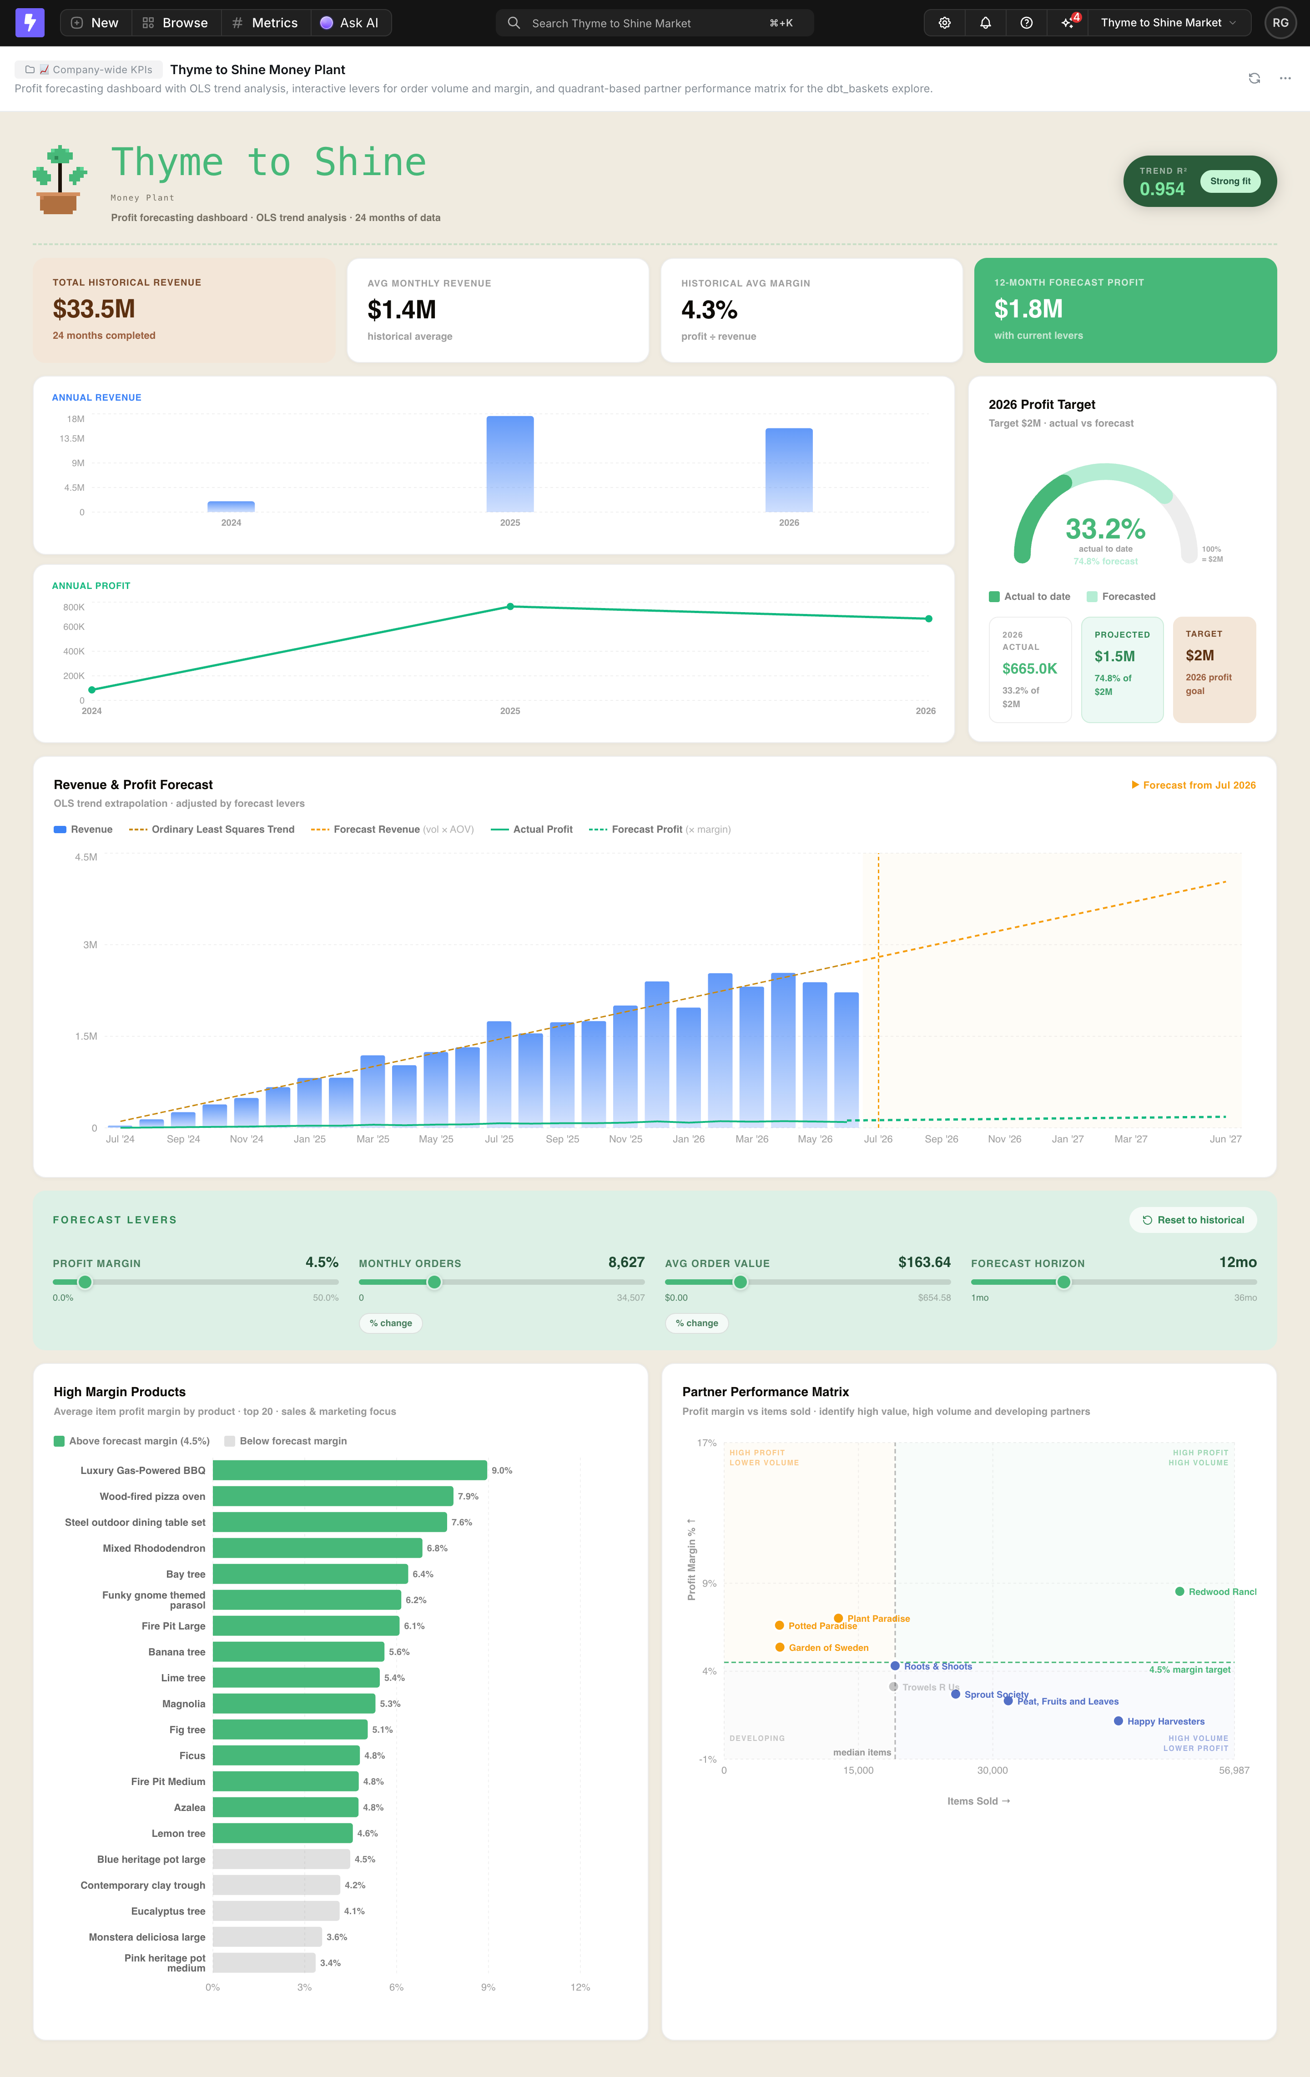Click the Projected $1.5M card

[1122, 669]
